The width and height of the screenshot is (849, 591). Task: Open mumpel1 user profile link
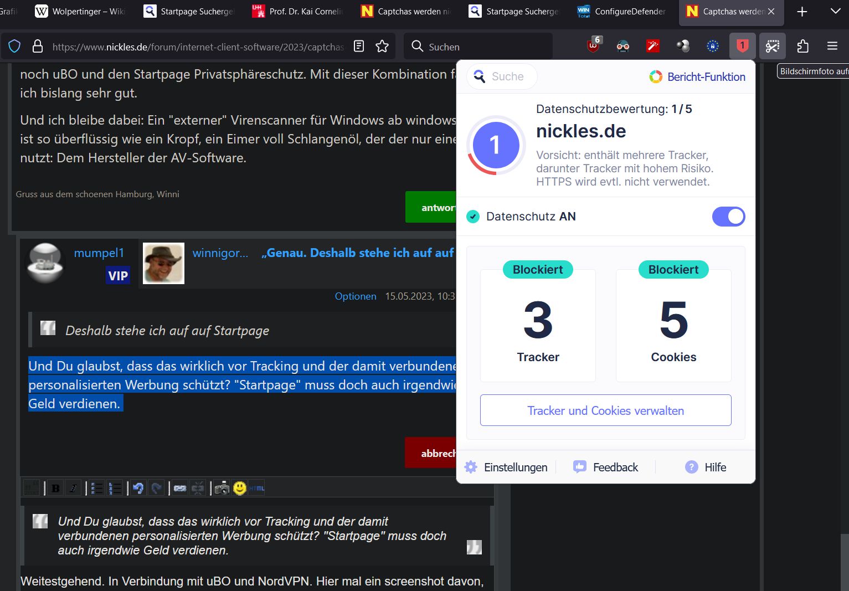click(99, 253)
